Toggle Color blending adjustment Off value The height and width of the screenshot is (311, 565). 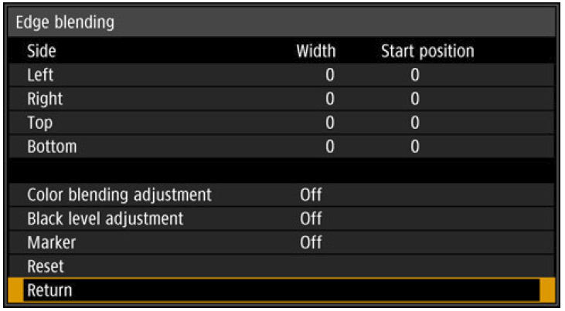coord(311,195)
